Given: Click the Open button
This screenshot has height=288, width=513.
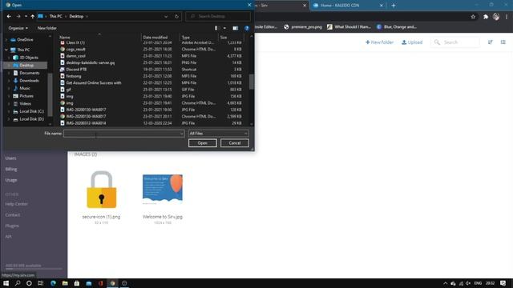Looking at the screenshot, I should [202, 143].
